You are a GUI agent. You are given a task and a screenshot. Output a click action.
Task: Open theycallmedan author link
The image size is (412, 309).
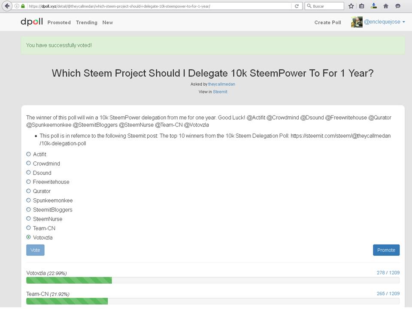coord(221,84)
